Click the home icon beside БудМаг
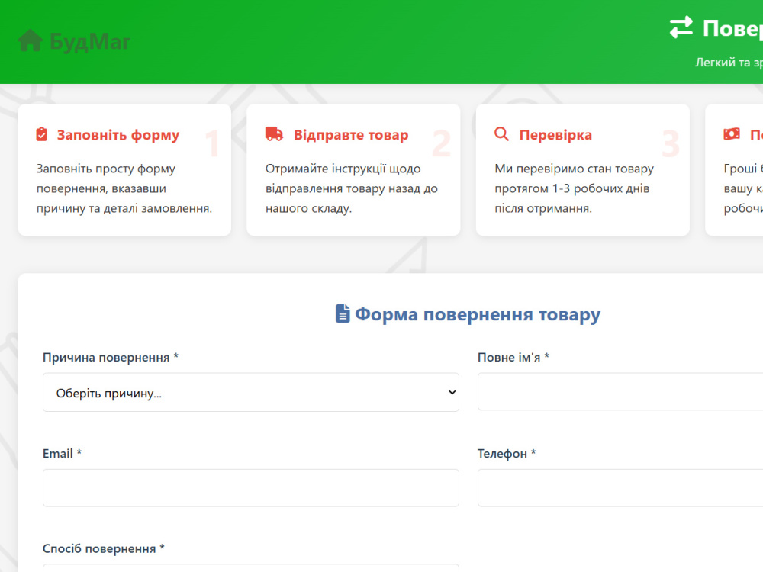The image size is (763, 572). coord(31,41)
